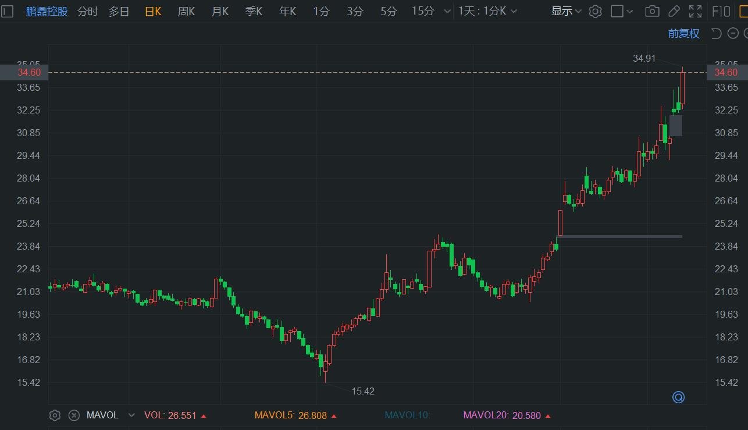Screen dimensions: 748x430
Task: Toggle the MAVOL5 26.808 line
Action: click(295, 415)
